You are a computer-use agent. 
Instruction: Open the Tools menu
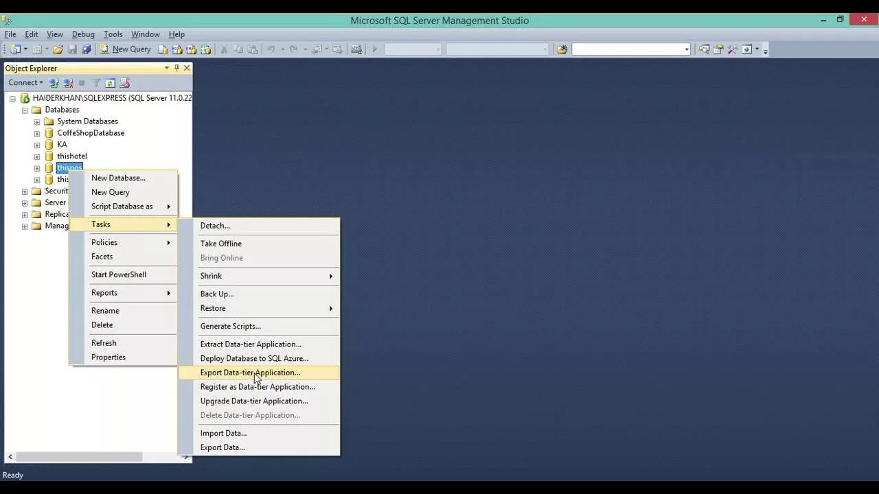pos(113,34)
